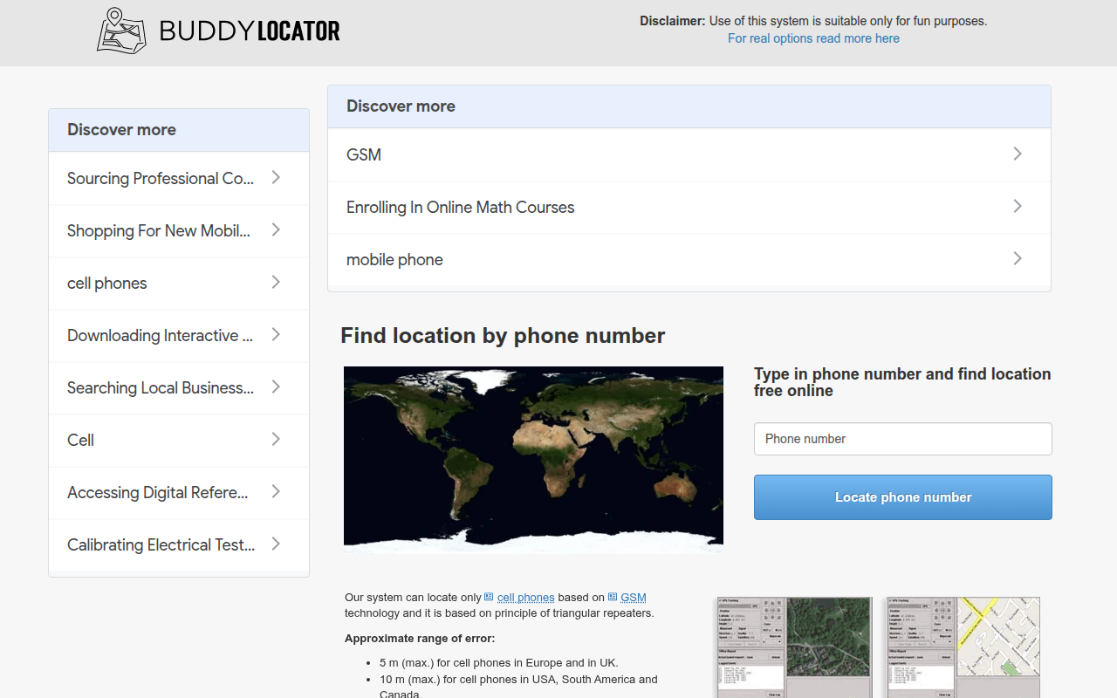Click chevron beside 'Shopping For New Mobil...'
This screenshot has width=1117, height=698.
point(276,229)
